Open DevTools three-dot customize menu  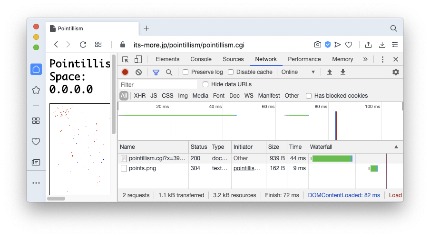[x=382, y=59]
